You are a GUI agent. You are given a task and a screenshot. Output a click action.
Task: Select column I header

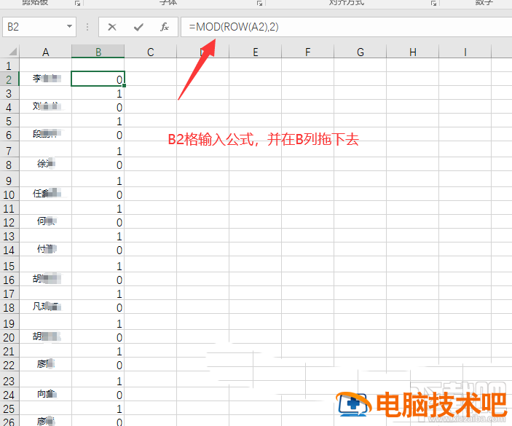pos(465,52)
